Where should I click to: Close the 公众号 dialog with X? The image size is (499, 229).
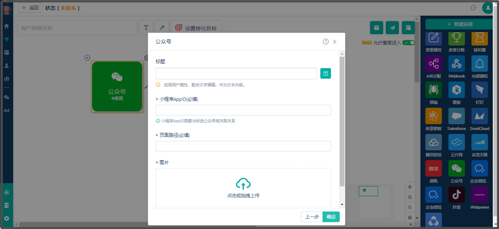click(x=335, y=42)
